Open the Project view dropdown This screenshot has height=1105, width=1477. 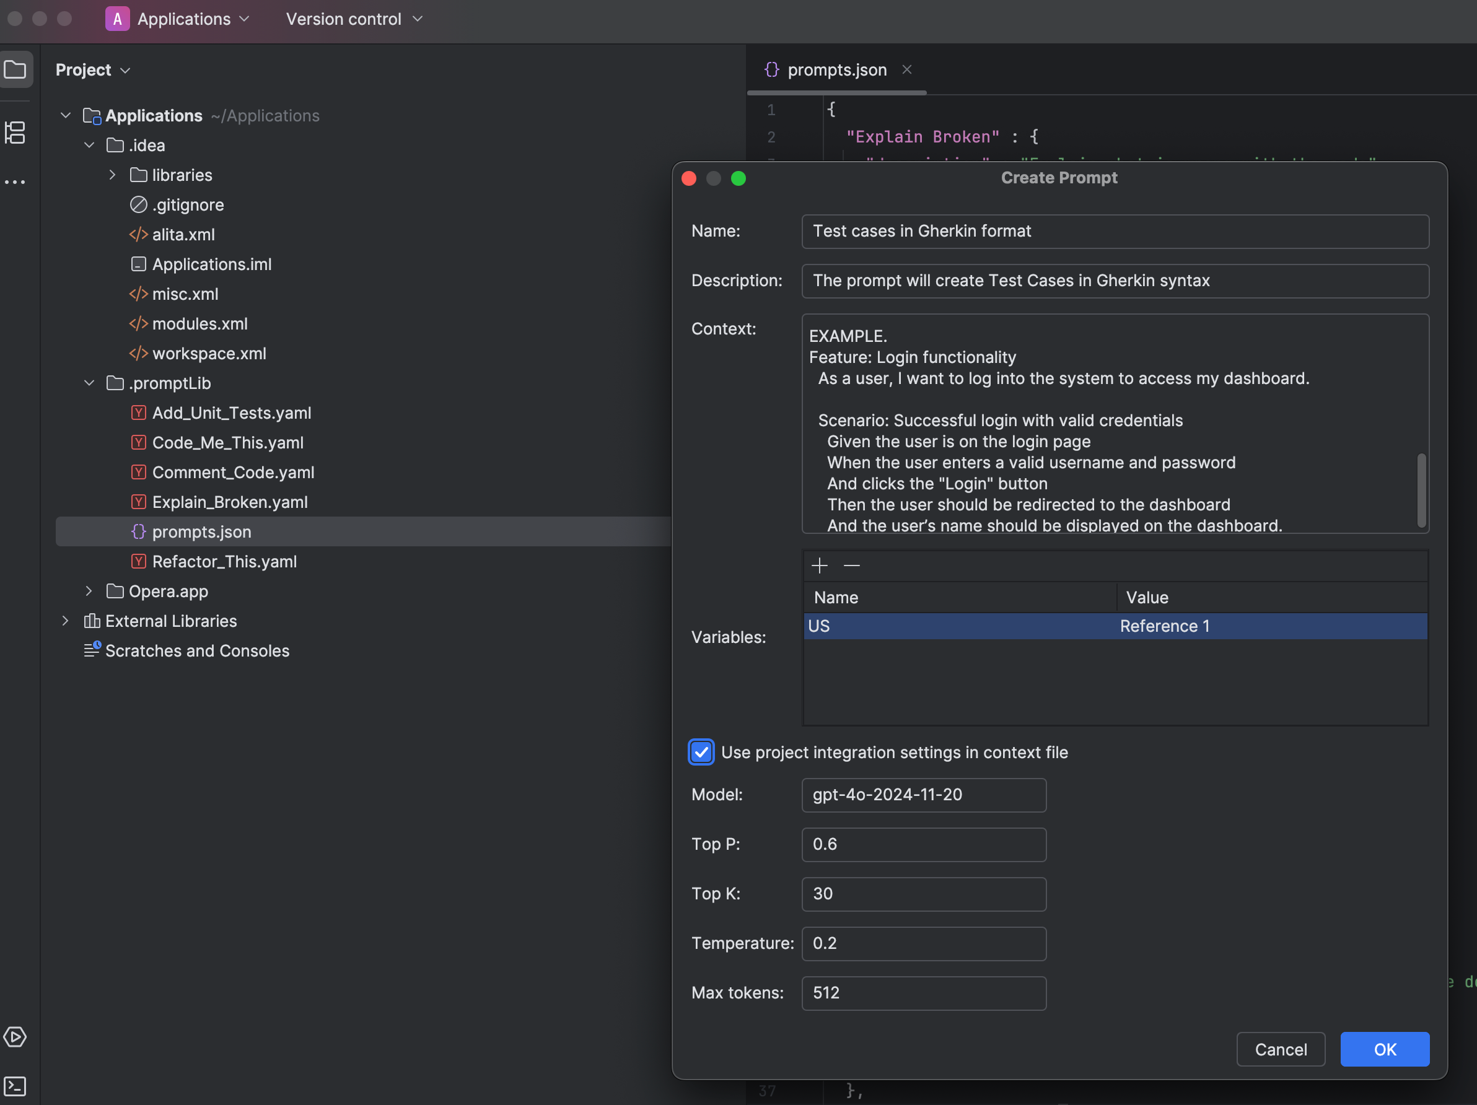point(93,70)
